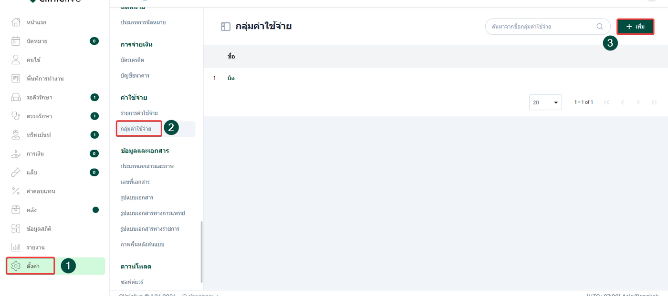Click the home icon in the sidebar
This screenshot has height=296, width=668.
16,22
